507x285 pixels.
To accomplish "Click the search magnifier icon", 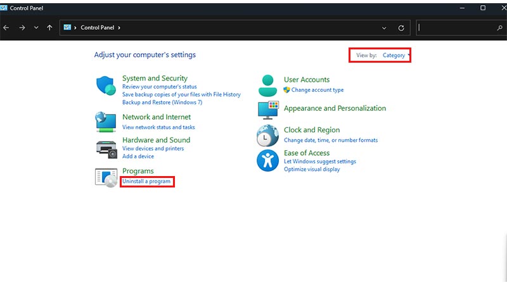I will [499, 28].
